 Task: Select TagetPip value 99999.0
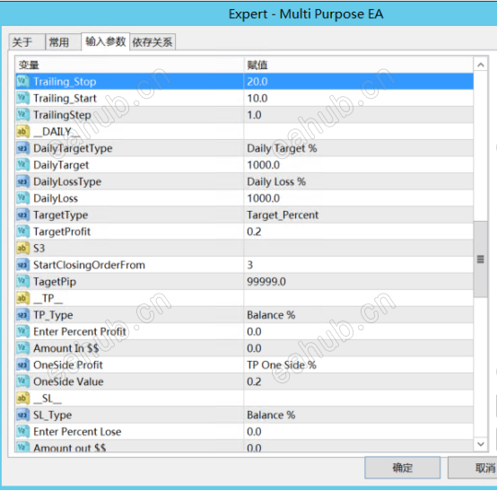(x=359, y=282)
